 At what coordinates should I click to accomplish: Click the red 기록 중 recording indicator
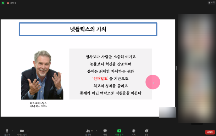[12, 3]
